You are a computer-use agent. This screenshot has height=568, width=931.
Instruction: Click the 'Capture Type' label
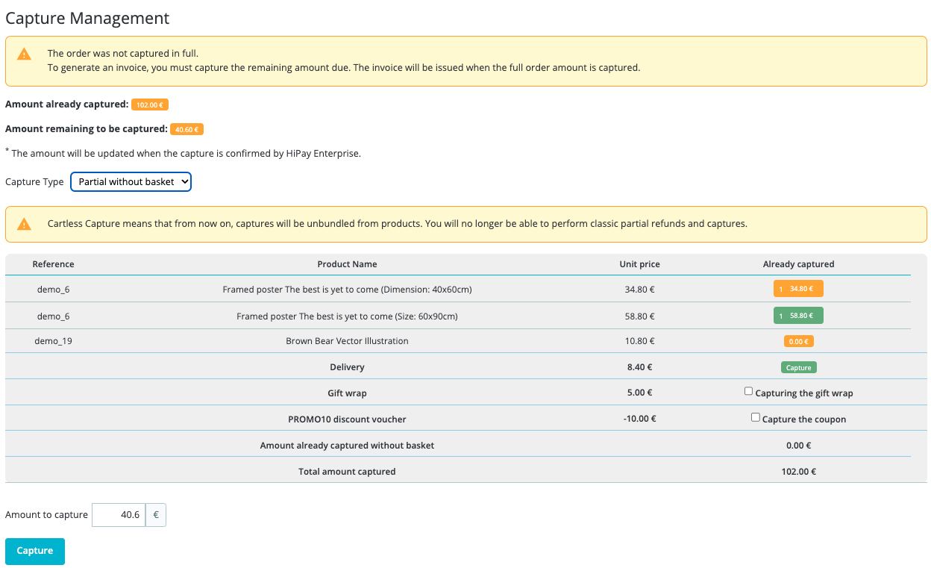34,182
